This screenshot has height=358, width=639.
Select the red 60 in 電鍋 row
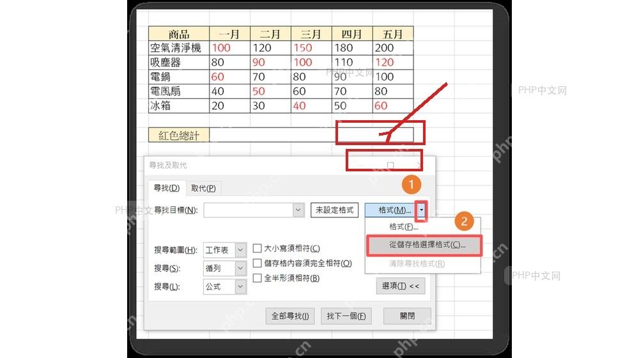coord(229,77)
